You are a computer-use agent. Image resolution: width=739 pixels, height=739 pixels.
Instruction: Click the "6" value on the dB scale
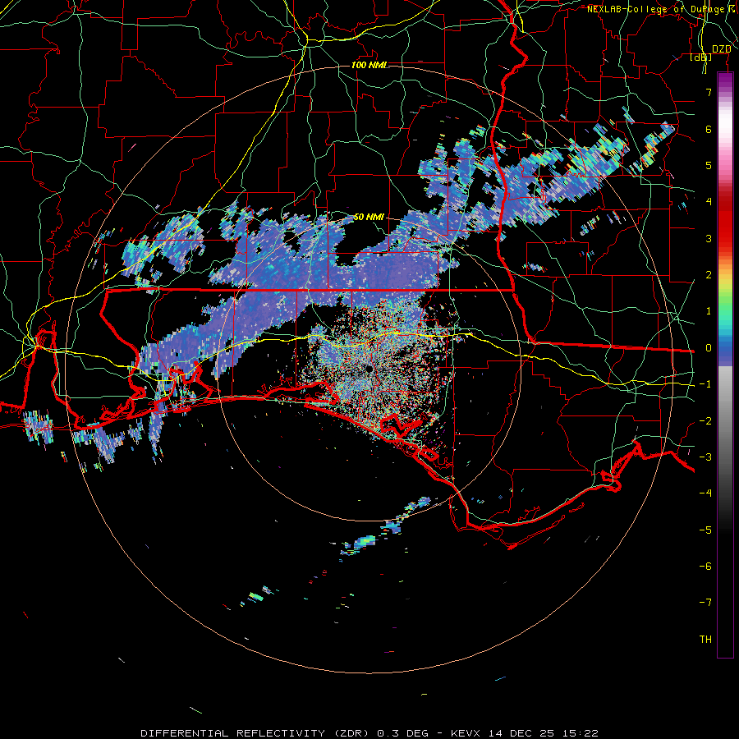[x=709, y=129]
